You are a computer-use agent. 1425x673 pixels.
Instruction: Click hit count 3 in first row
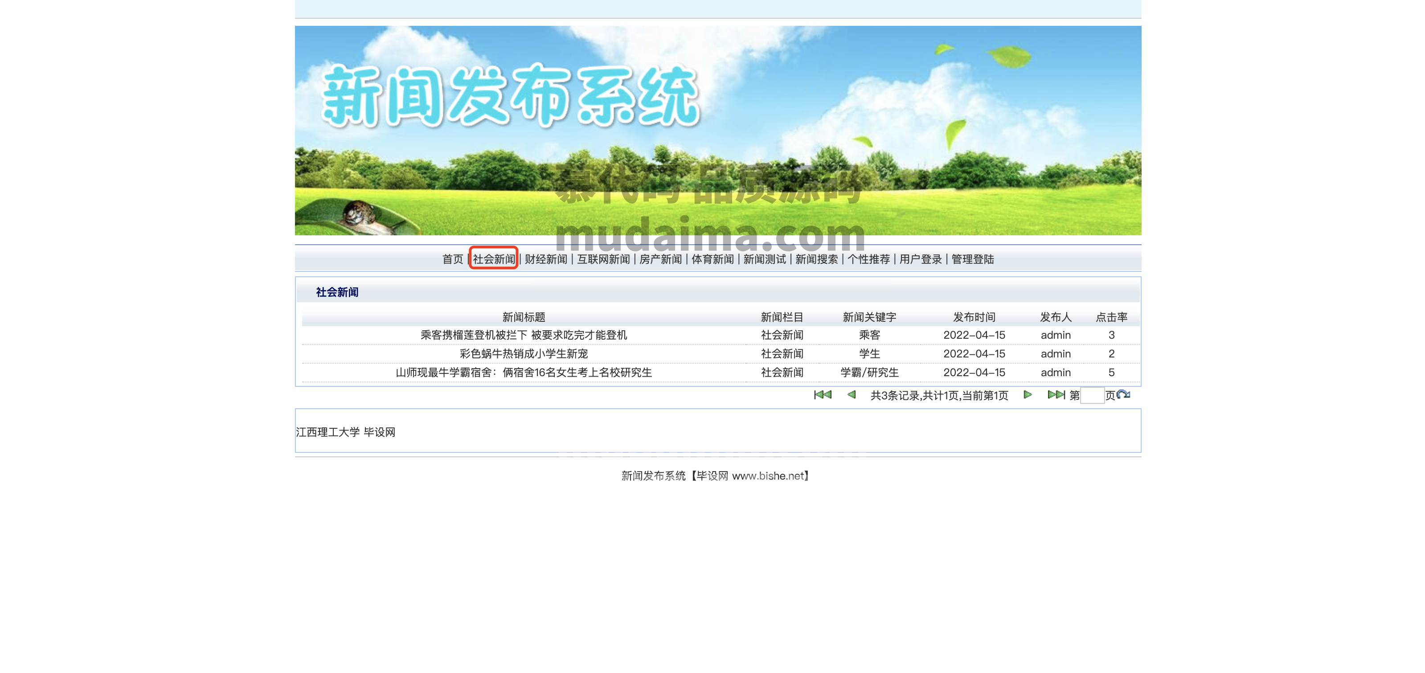(1111, 335)
